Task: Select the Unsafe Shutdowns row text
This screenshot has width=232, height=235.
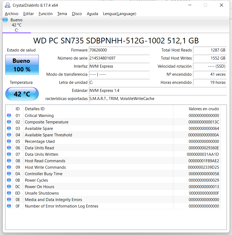Action: pyautogui.click(x=42, y=193)
